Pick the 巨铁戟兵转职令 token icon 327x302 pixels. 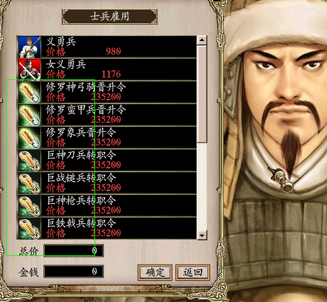coord(30,228)
